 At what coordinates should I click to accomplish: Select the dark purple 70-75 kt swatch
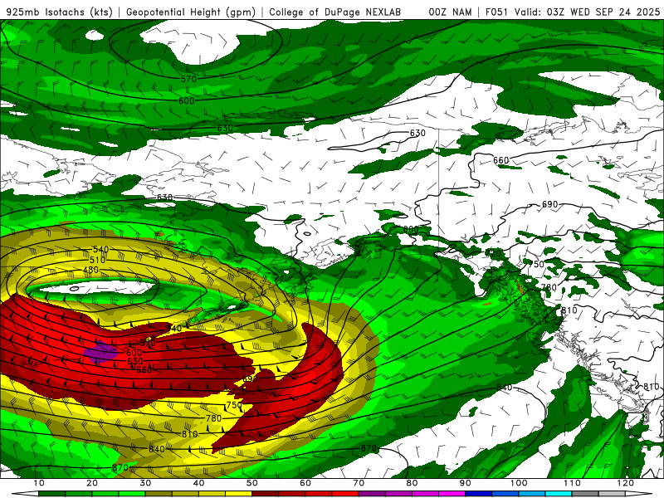[372, 494]
